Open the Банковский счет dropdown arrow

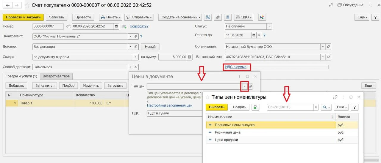[x=323, y=57]
